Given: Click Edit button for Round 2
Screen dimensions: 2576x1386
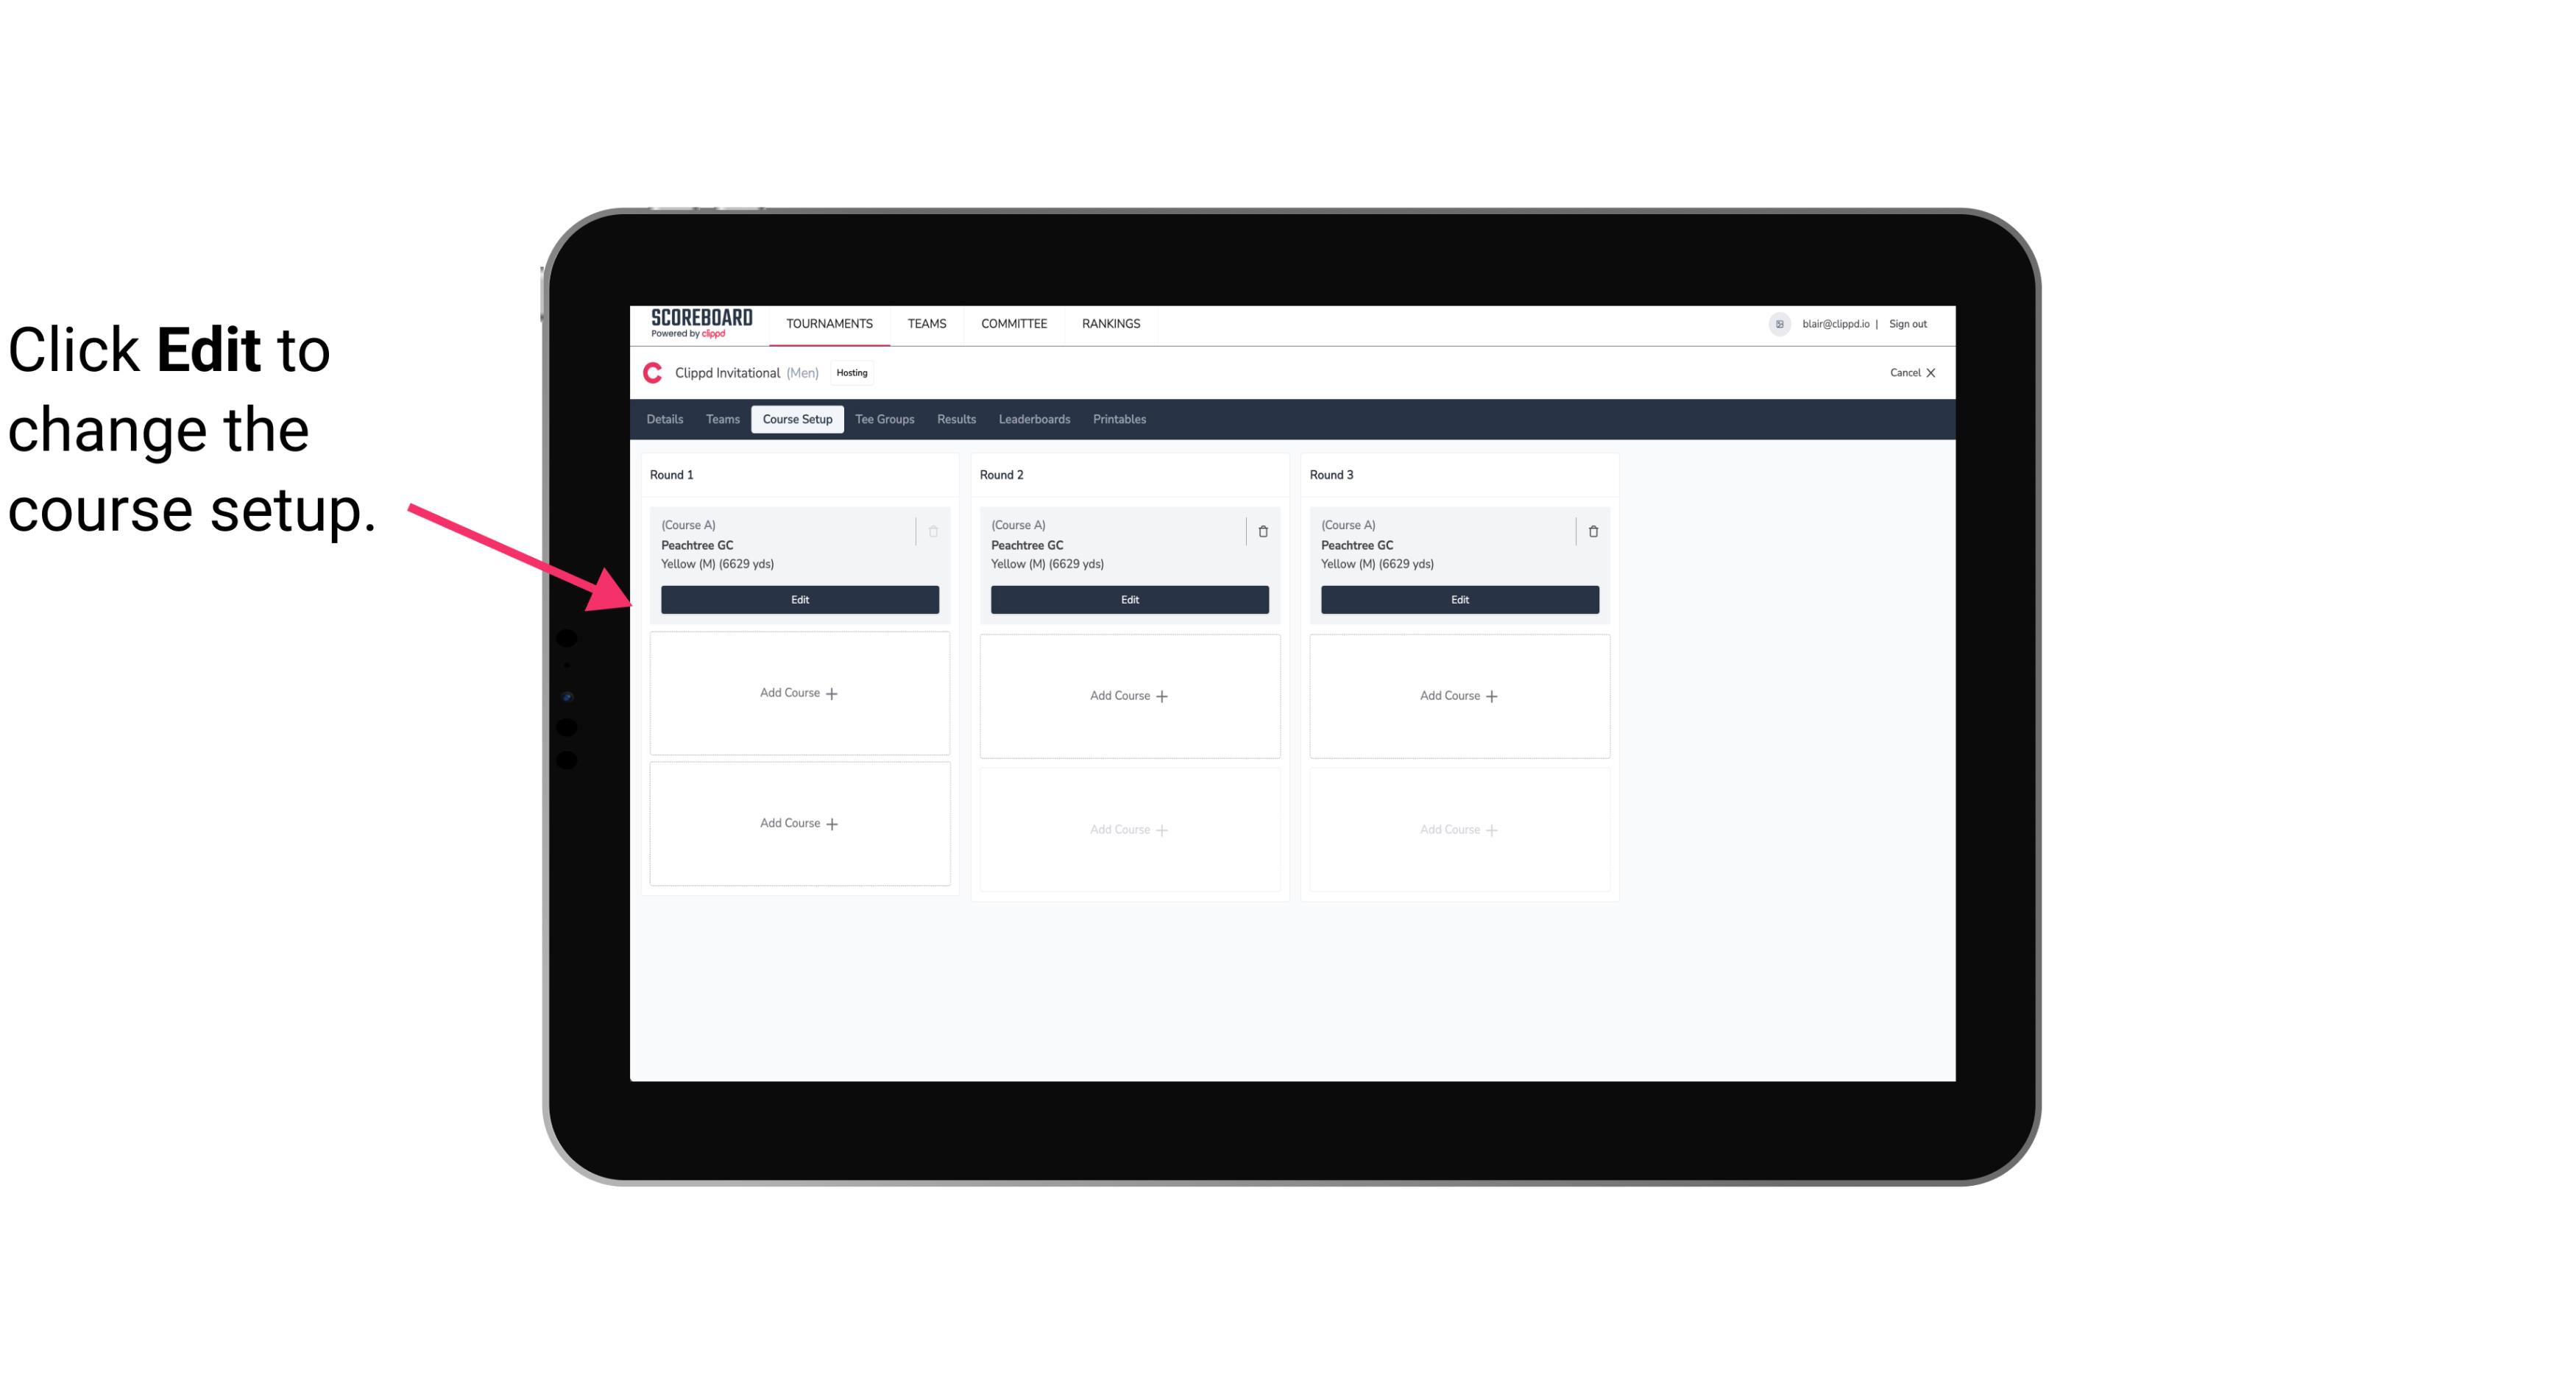Looking at the screenshot, I should pyautogui.click(x=1128, y=598).
